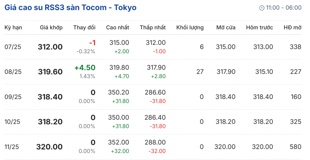310x160 pixels.
Task: Click the HĐ mở column header
Action: point(292,27)
